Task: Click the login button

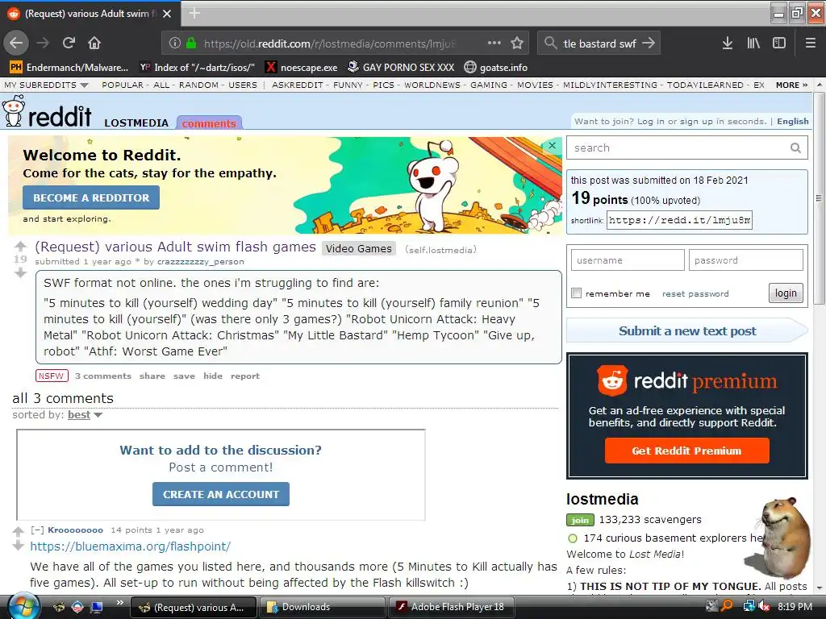Action: coord(786,293)
